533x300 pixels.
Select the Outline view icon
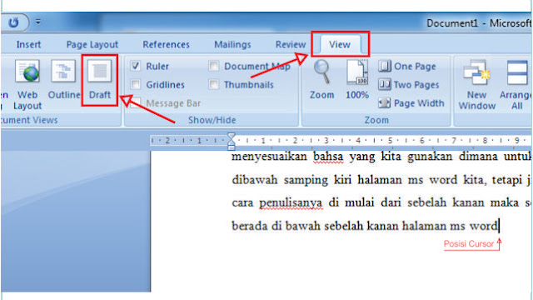pos(63,80)
